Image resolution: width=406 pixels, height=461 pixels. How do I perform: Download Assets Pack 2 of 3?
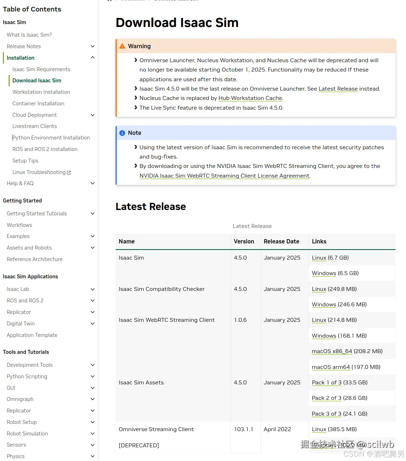tap(327, 398)
